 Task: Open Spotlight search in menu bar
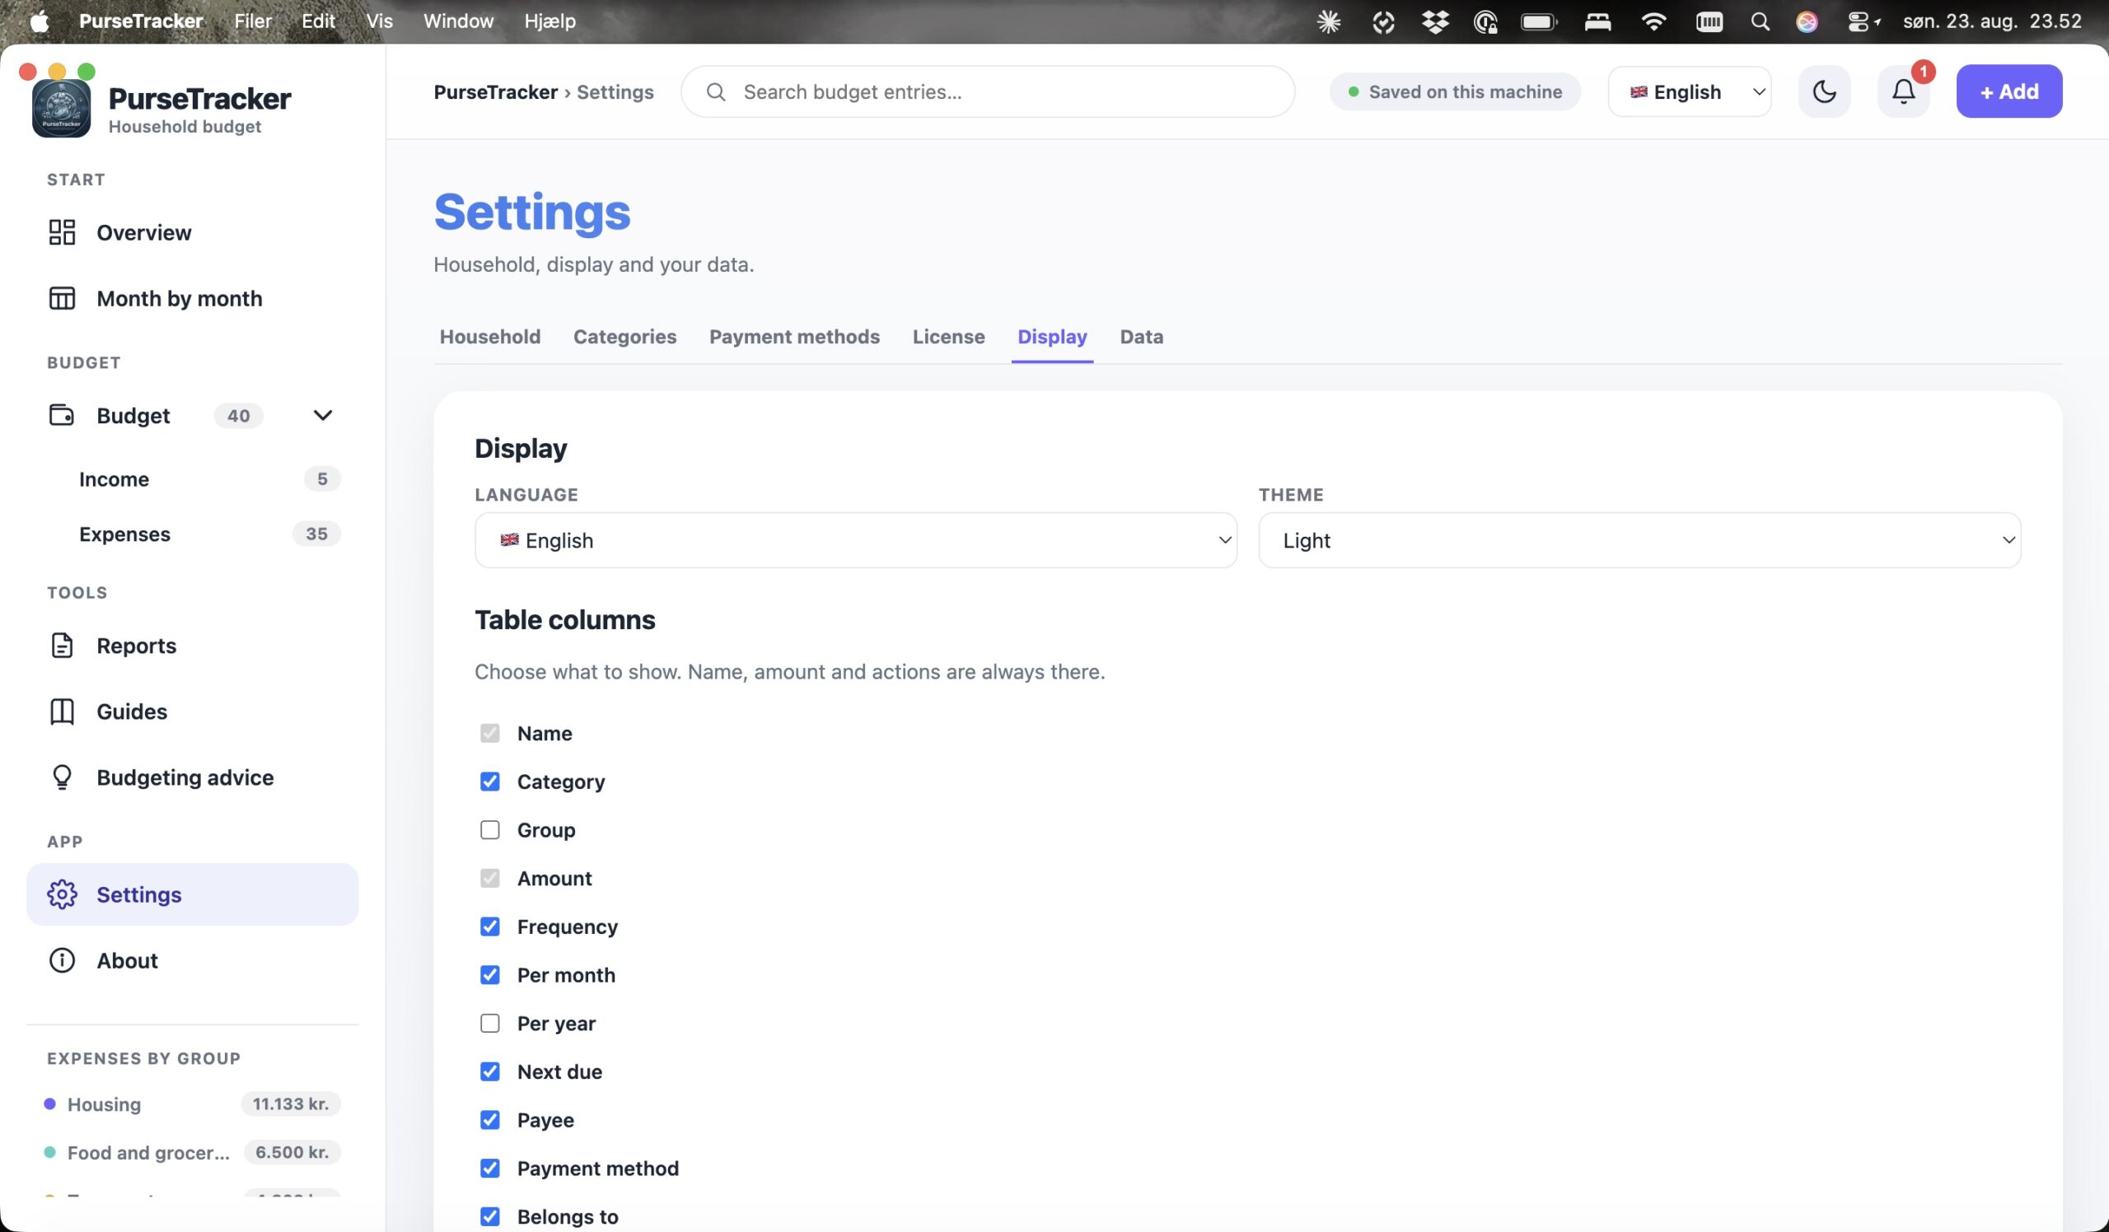coord(1760,21)
